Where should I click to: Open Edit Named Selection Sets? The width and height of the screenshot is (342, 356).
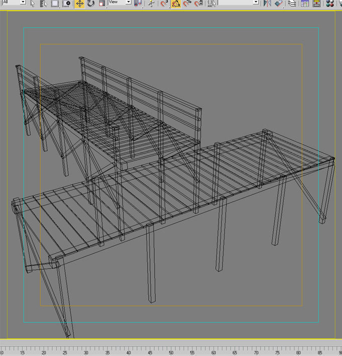click(211, 4)
